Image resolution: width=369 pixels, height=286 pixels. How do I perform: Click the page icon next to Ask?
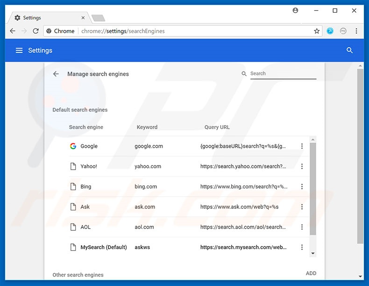coord(73,207)
